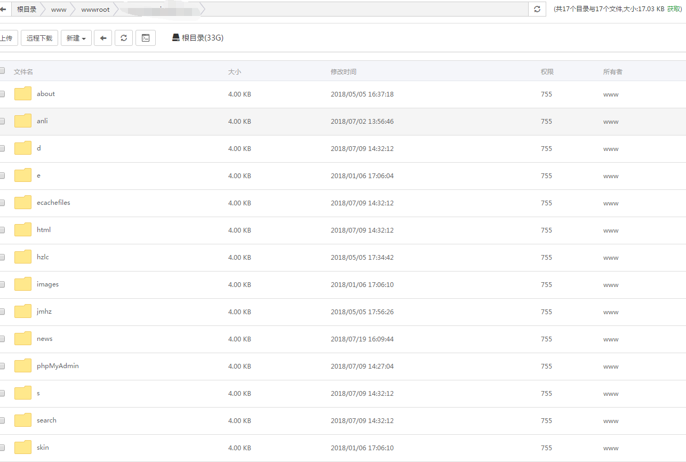Open the anli folder icon
Viewport: 686px width, 462px height.
(x=23, y=121)
